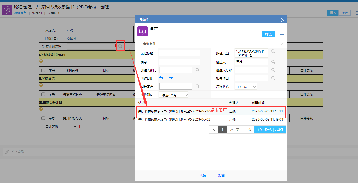
Task: Open the 流程状态 dropdown
Action: (246, 87)
